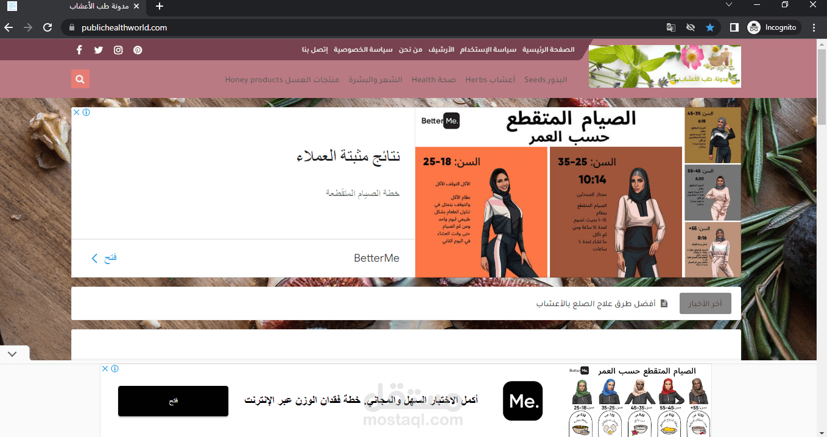The height and width of the screenshot is (437, 827).
Task: Click the السن: 18-25 orange ad panel
Action: [x=481, y=212]
